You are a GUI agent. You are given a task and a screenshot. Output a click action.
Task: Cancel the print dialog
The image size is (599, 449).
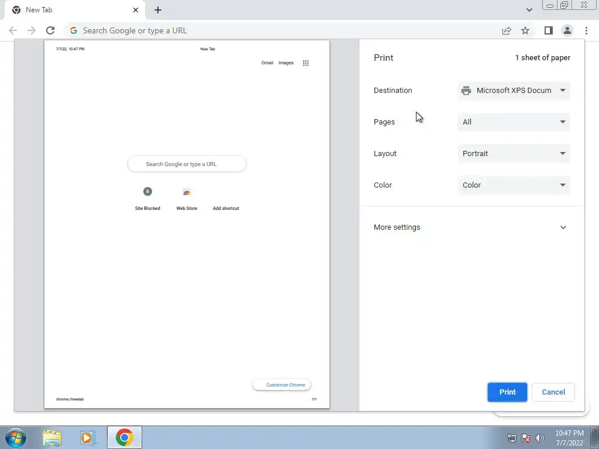click(x=553, y=392)
